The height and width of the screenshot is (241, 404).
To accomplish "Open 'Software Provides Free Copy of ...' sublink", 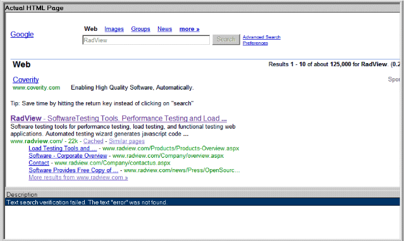I will [x=73, y=170].
